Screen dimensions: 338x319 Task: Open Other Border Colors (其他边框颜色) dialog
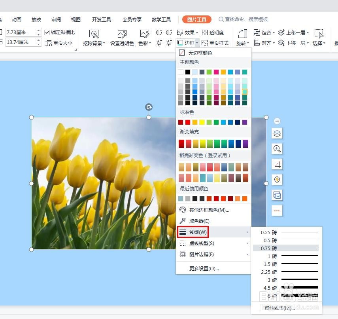[x=213, y=210]
